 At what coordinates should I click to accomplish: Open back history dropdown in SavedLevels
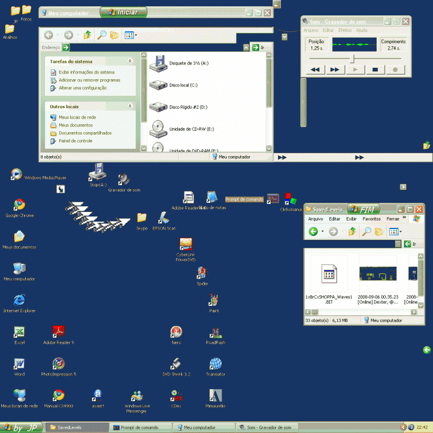click(322, 231)
